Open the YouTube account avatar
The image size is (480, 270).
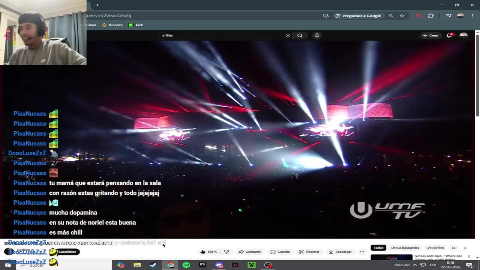coord(463,35)
